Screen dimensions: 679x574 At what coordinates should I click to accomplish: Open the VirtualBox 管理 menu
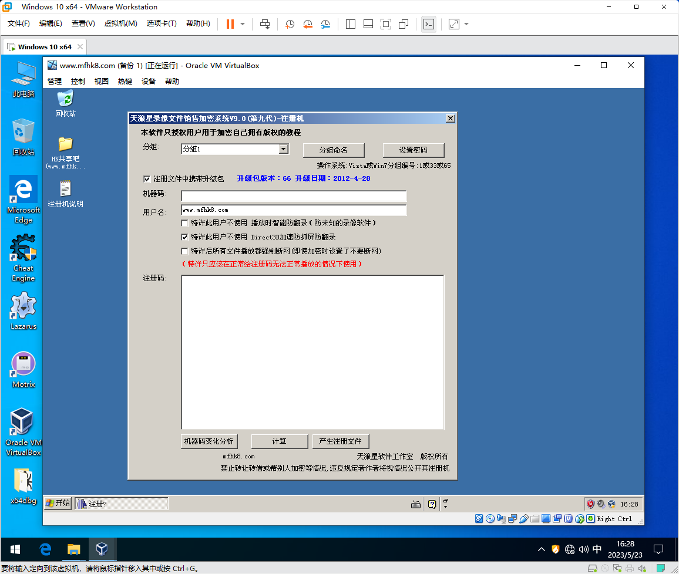pos(55,82)
